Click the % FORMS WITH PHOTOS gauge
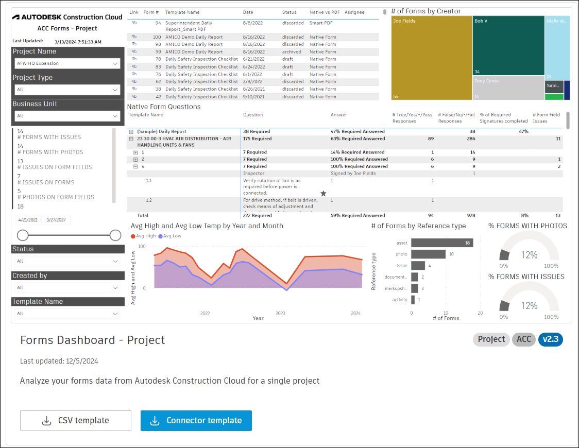 pos(529,247)
